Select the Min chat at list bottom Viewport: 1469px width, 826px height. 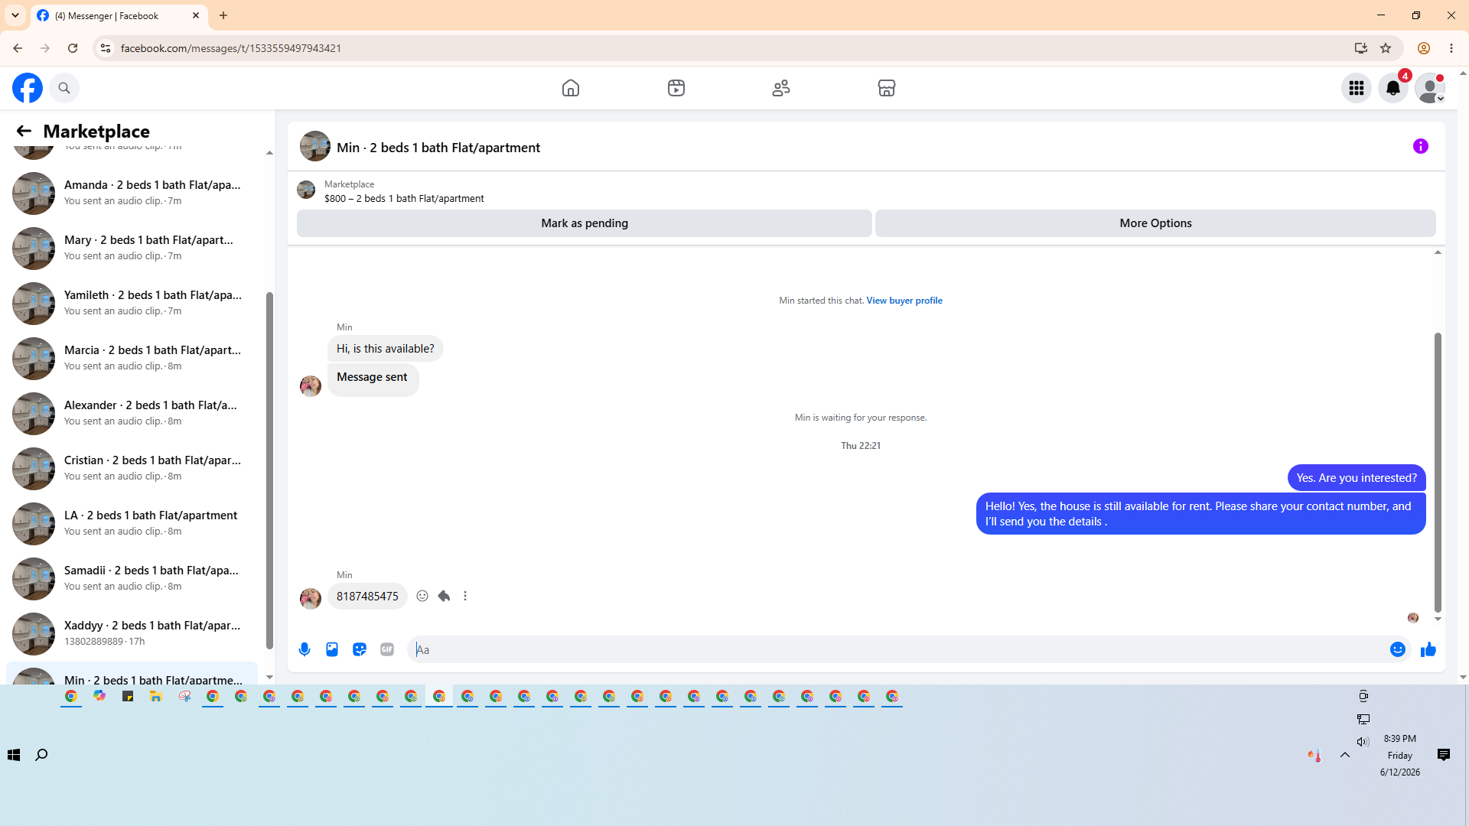132,674
